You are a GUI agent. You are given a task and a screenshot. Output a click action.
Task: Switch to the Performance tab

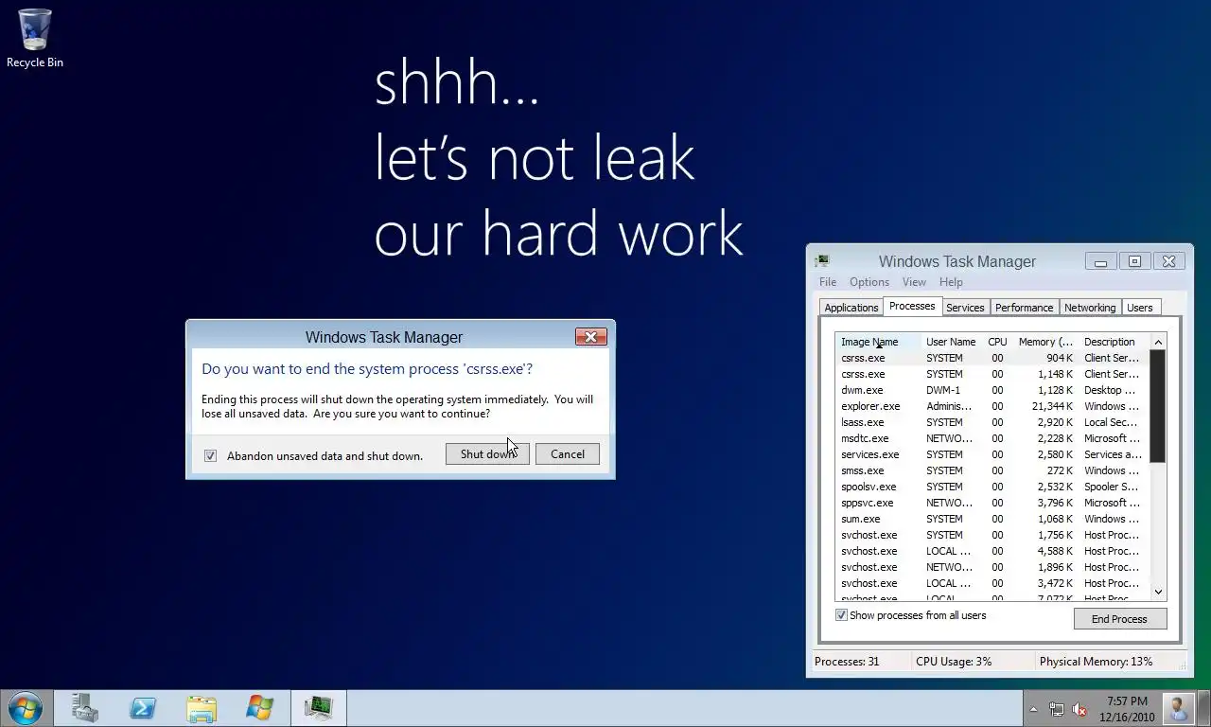click(x=1024, y=308)
